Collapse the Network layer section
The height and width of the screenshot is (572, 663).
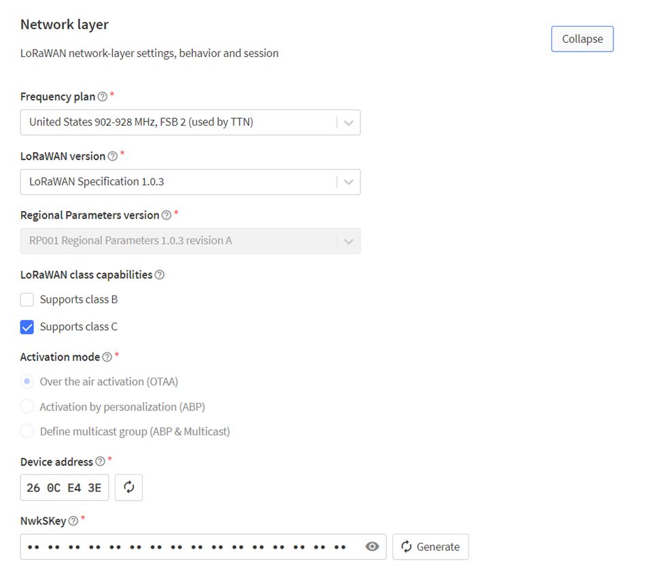tap(582, 39)
